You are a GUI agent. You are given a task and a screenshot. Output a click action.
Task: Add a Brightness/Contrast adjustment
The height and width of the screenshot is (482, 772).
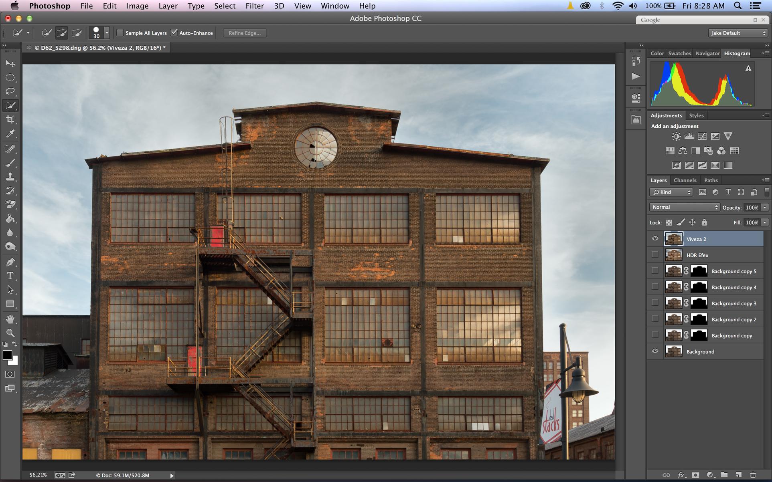676,137
